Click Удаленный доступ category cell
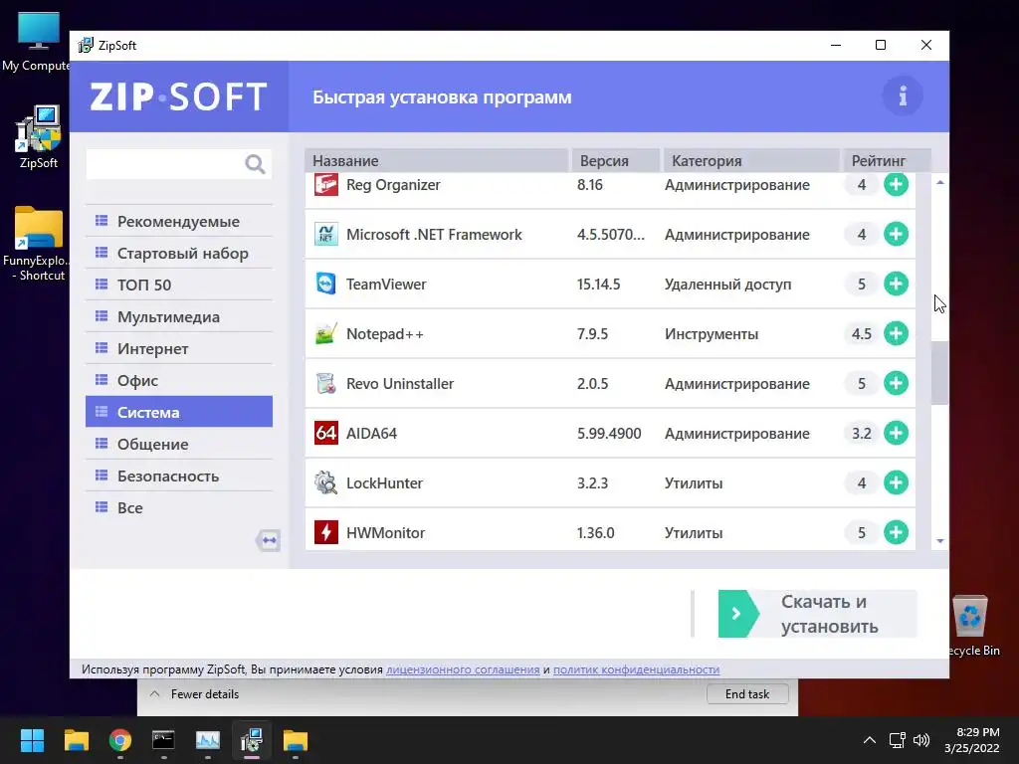1019x764 pixels. click(727, 284)
